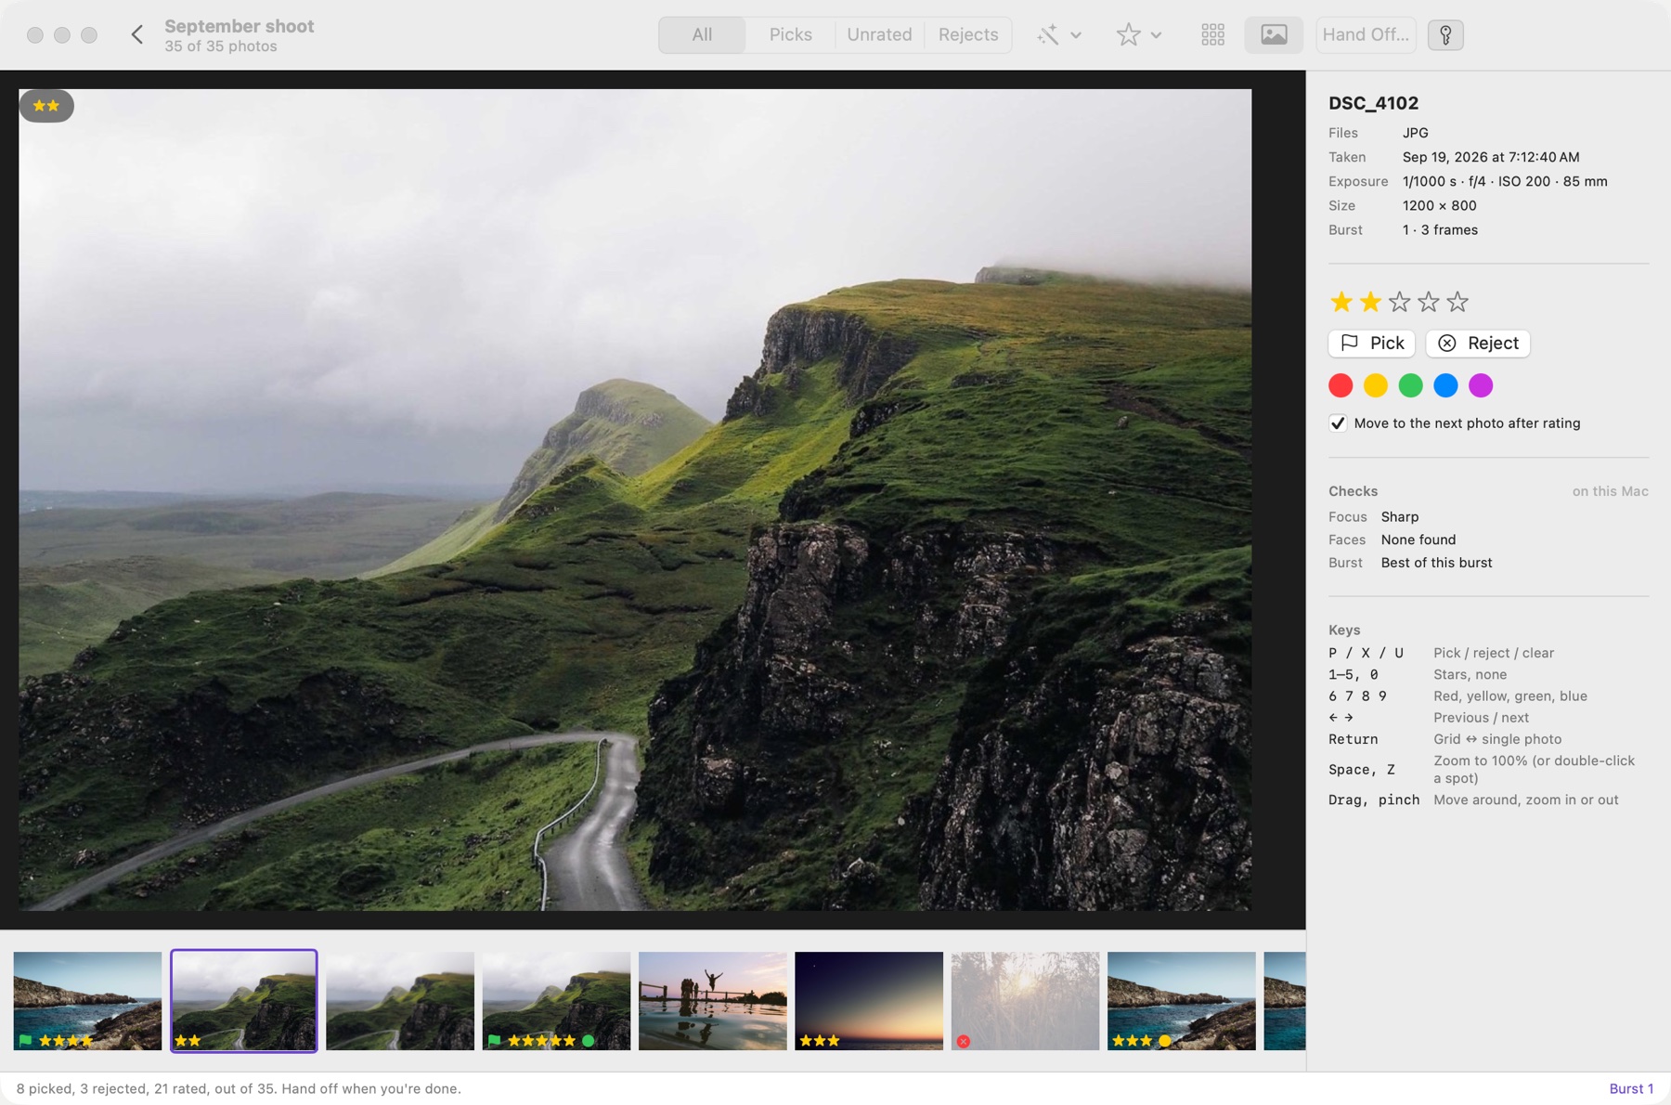Apply the blue color label
1671x1105 pixels.
[1445, 385]
